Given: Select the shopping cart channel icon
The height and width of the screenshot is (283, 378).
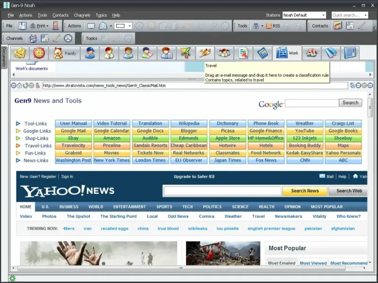Looking at the screenshot, I should (186, 53).
